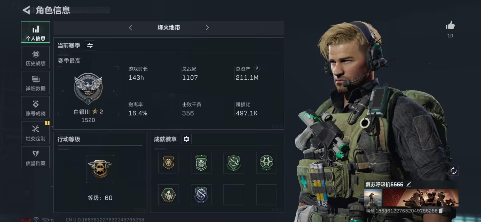
Task: Open the 信誉档案 sidebar item
Action: pyautogui.click(x=36, y=157)
